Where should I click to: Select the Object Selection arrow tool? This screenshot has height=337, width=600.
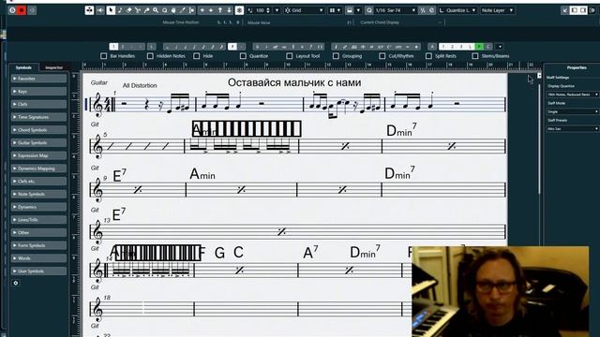pyautogui.click(x=111, y=10)
